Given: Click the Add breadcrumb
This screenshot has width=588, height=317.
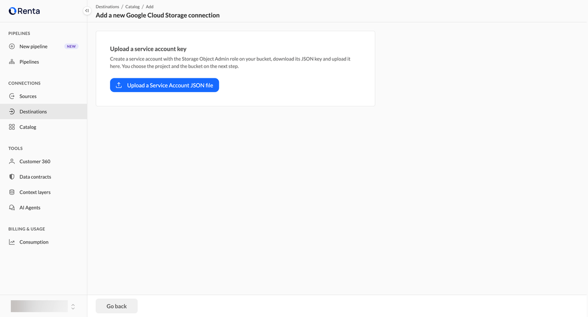Looking at the screenshot, I should 150,7.
